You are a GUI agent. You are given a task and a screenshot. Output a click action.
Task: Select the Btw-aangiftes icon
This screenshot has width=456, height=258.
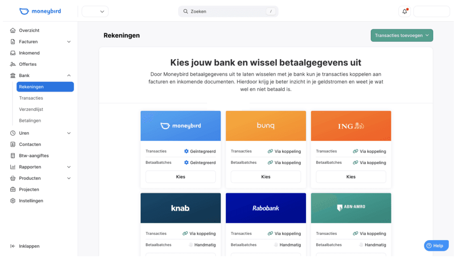[x=12, y=155]
